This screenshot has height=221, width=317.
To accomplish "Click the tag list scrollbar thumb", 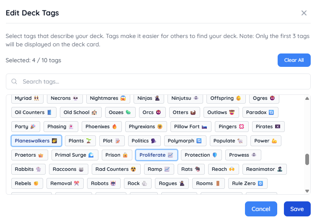I will coord(307,159).
